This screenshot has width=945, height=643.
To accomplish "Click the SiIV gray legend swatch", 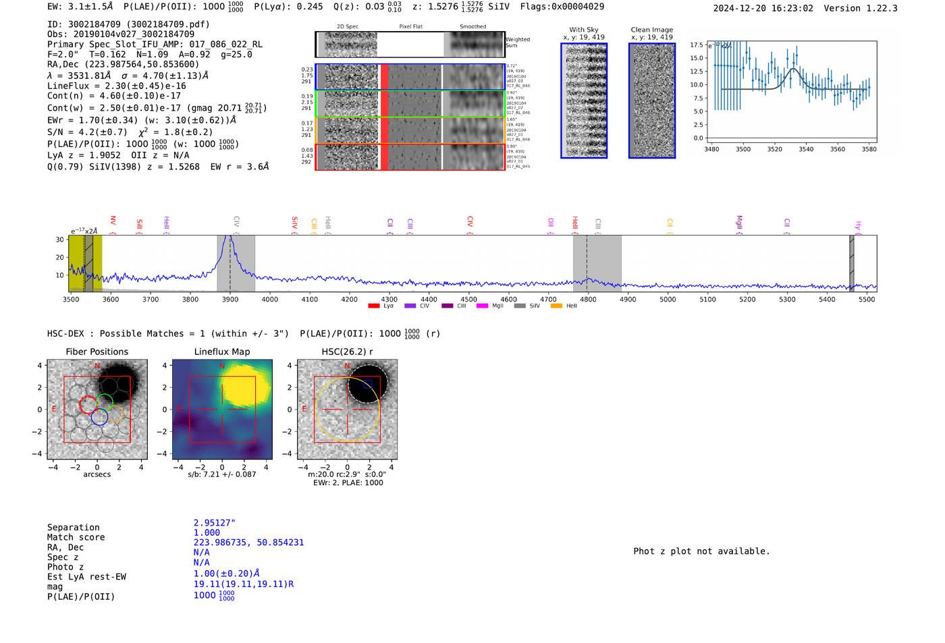I will [519, 306].
